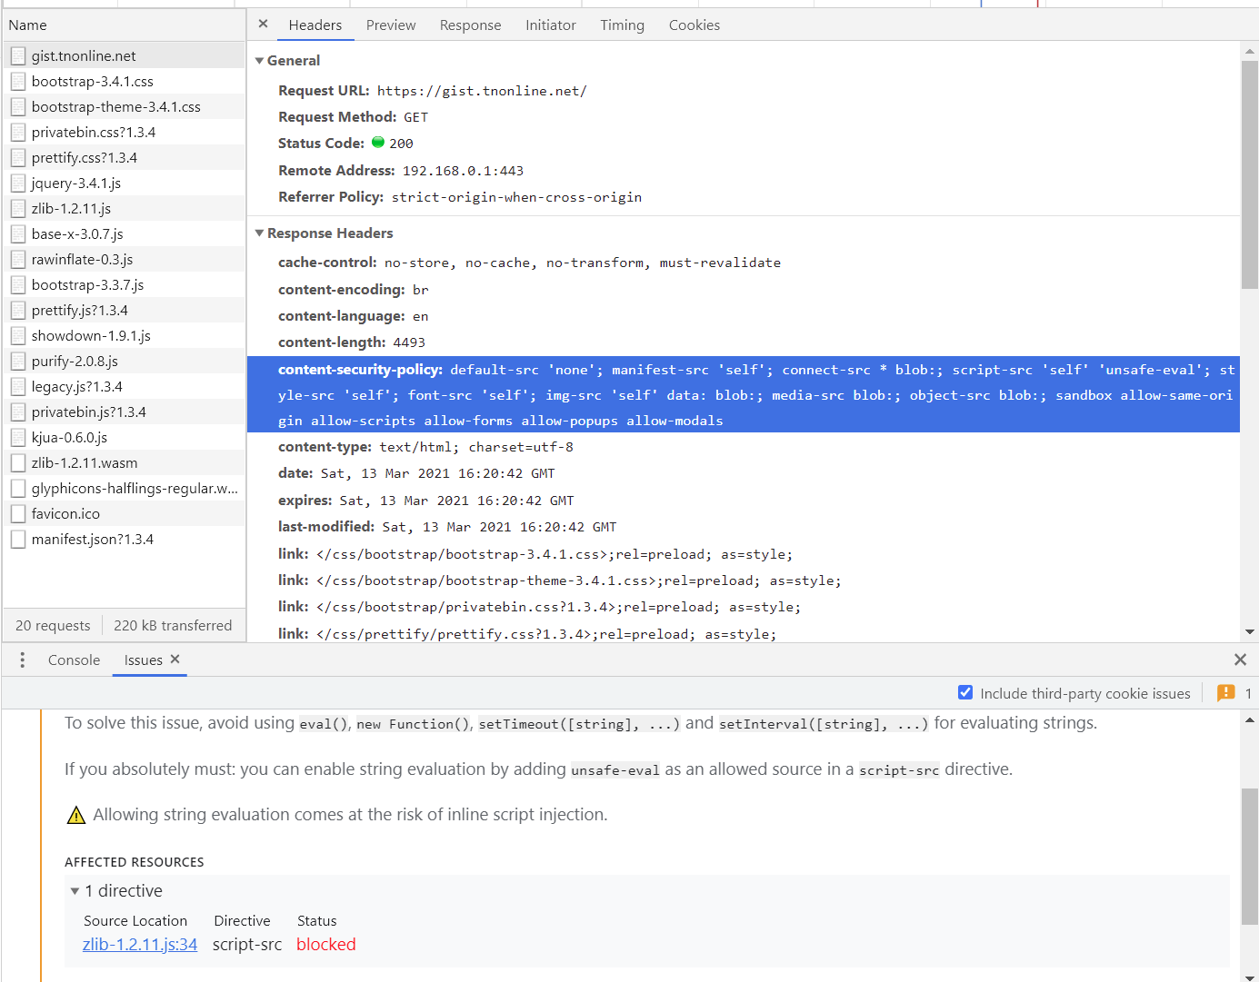Image resolution: width=1259 pixels, height=982 pixels.
Task: Close the request details pane
Action: coord(263,25)
